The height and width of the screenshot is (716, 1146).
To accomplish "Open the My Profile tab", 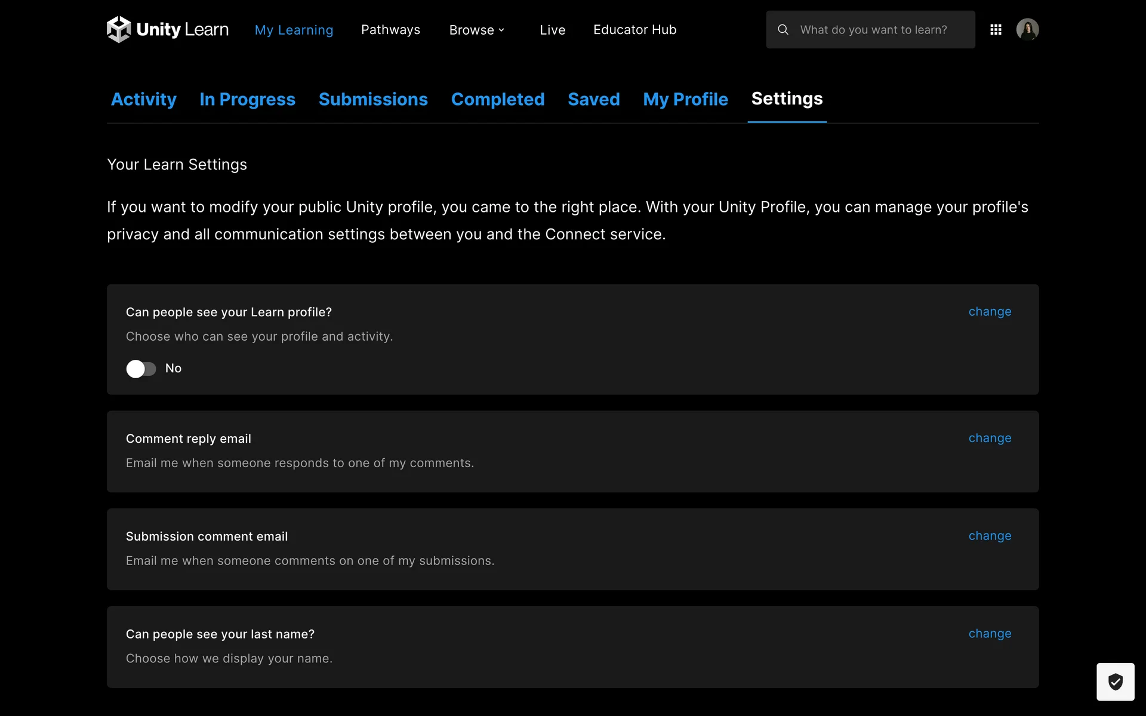I will pos(685,99).
